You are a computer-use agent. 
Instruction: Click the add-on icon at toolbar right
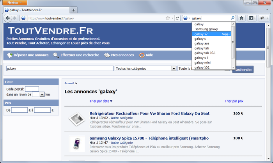pos(262,18)
